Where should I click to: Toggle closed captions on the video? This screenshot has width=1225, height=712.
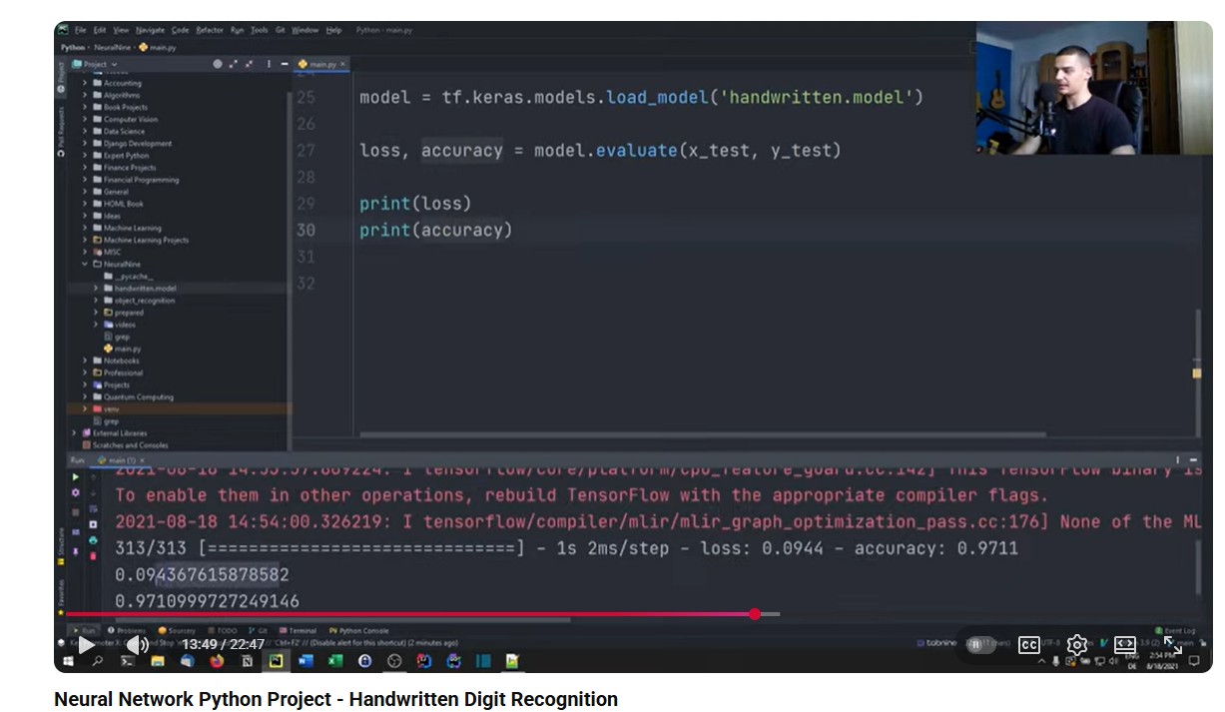(x=1029, y=645)
